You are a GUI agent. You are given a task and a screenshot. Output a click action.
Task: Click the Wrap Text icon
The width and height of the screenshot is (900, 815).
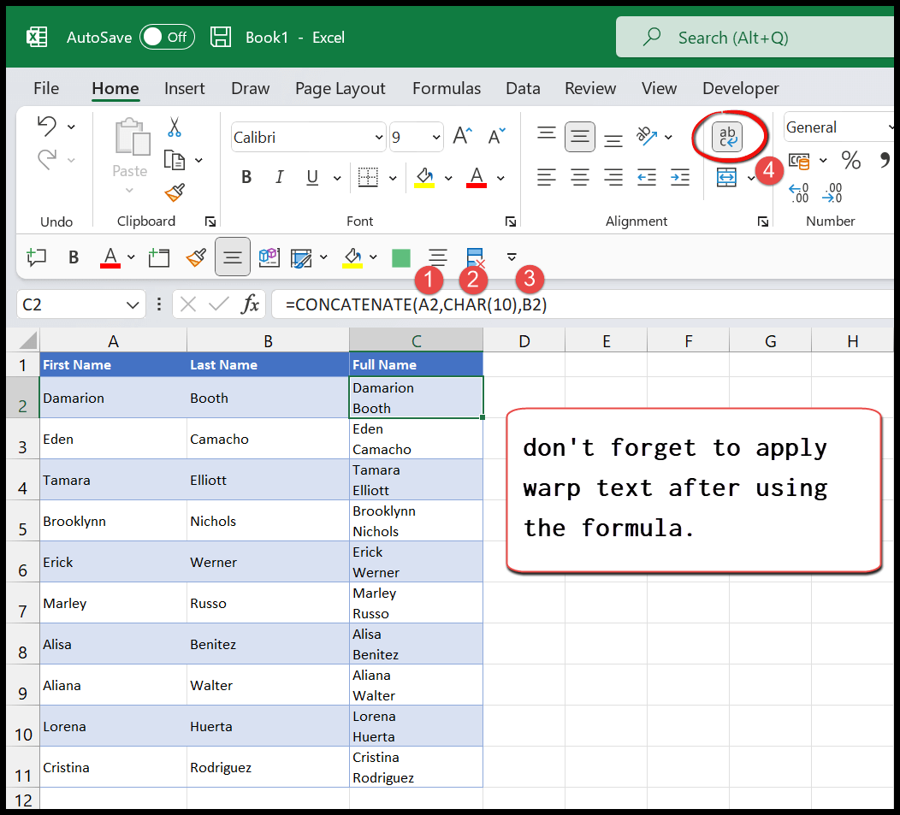[x=727, y=137]
